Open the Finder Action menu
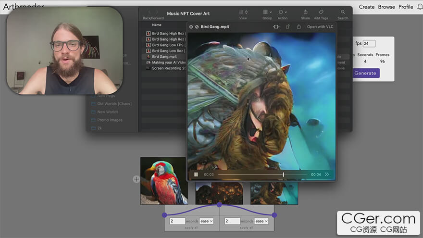Viewport: 423px width, 238px height. pos(283,12)
